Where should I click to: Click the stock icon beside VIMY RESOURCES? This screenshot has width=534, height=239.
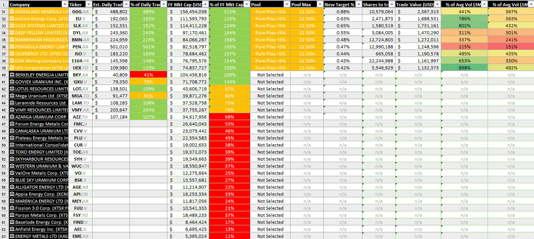(x=12, y=110)
